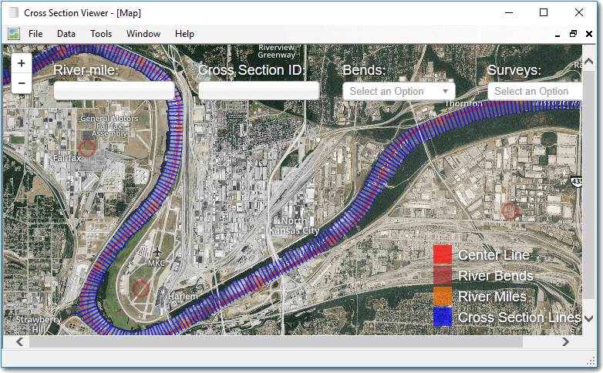Click the Thornton map label
Viewport: 603px width, 373px height.
[x=463, y=104]
